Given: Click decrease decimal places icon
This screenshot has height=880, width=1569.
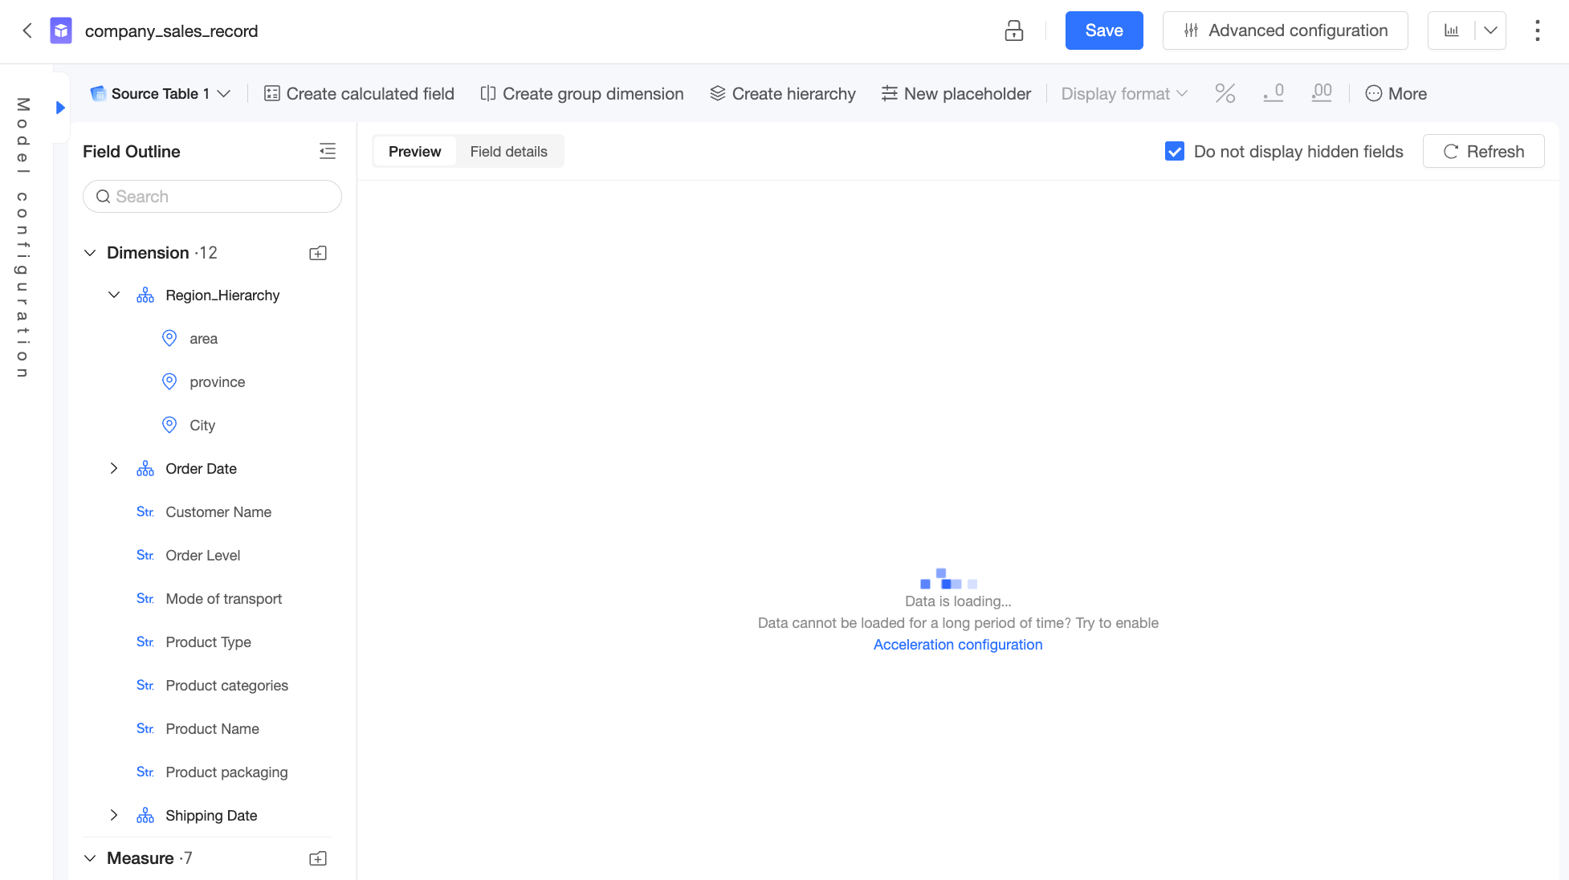Looking at the screenshot, I should (1274, 94).
